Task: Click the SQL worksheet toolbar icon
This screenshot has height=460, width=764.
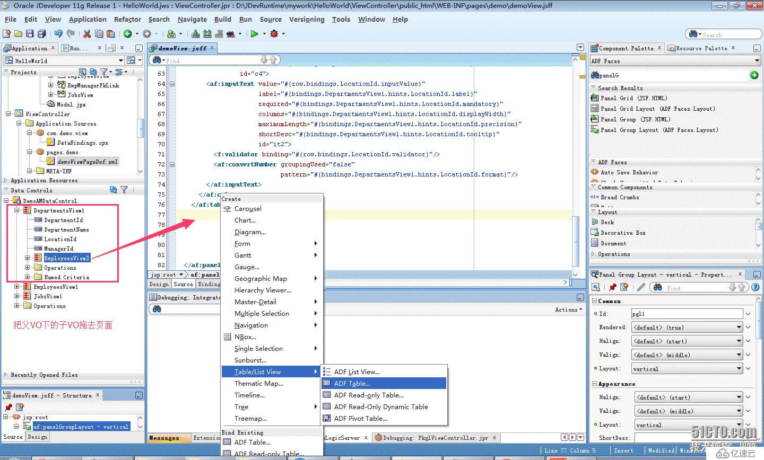Action: 171,34
